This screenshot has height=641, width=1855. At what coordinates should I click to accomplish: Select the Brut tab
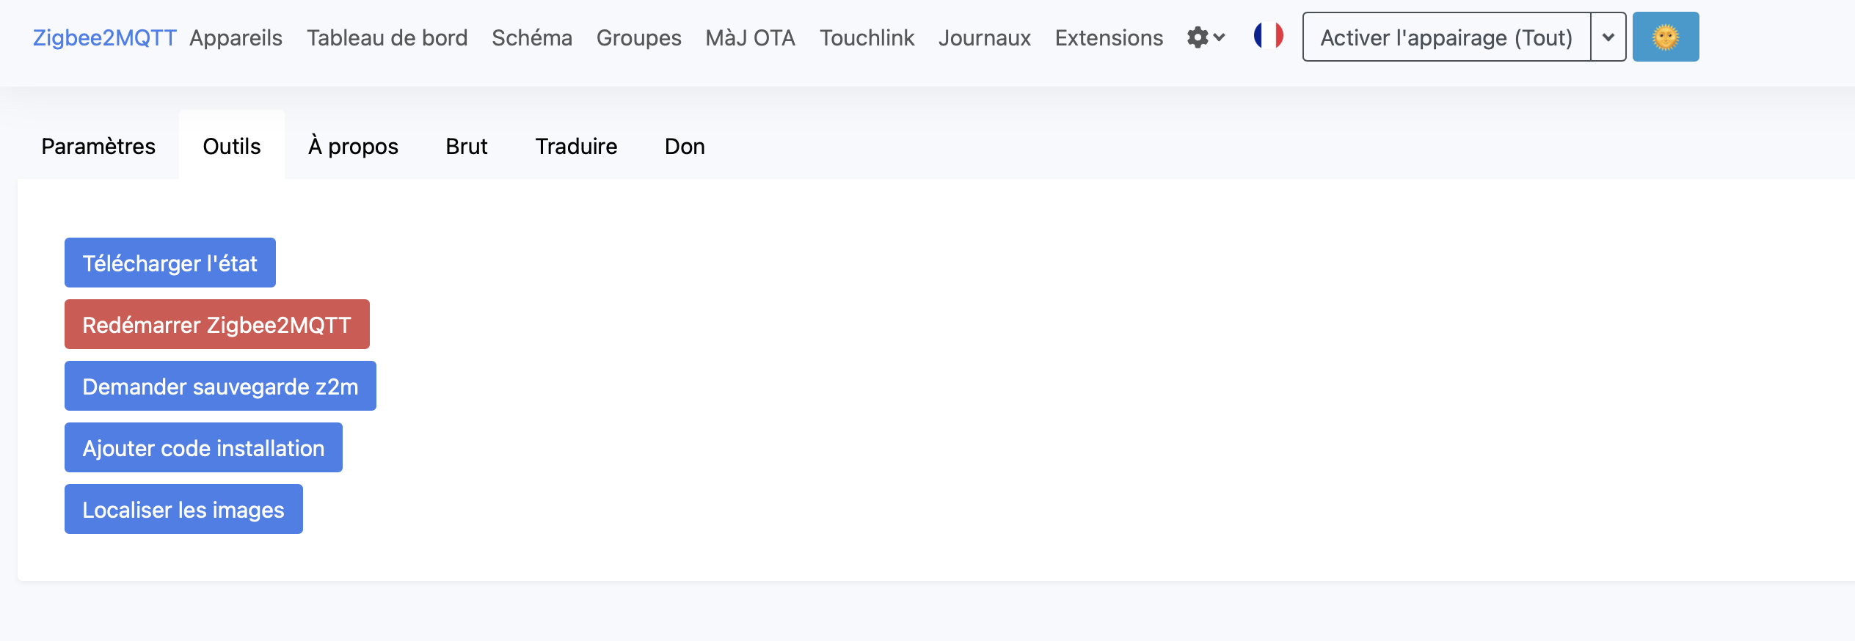point(467,146)
